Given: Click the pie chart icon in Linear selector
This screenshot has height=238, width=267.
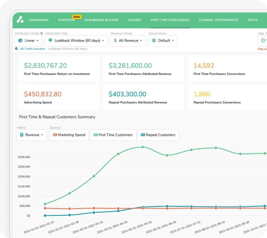Looking at the screenshot, I should 20,41.
